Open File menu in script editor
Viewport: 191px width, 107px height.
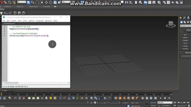pyautogui.click(x=4, y=21)
